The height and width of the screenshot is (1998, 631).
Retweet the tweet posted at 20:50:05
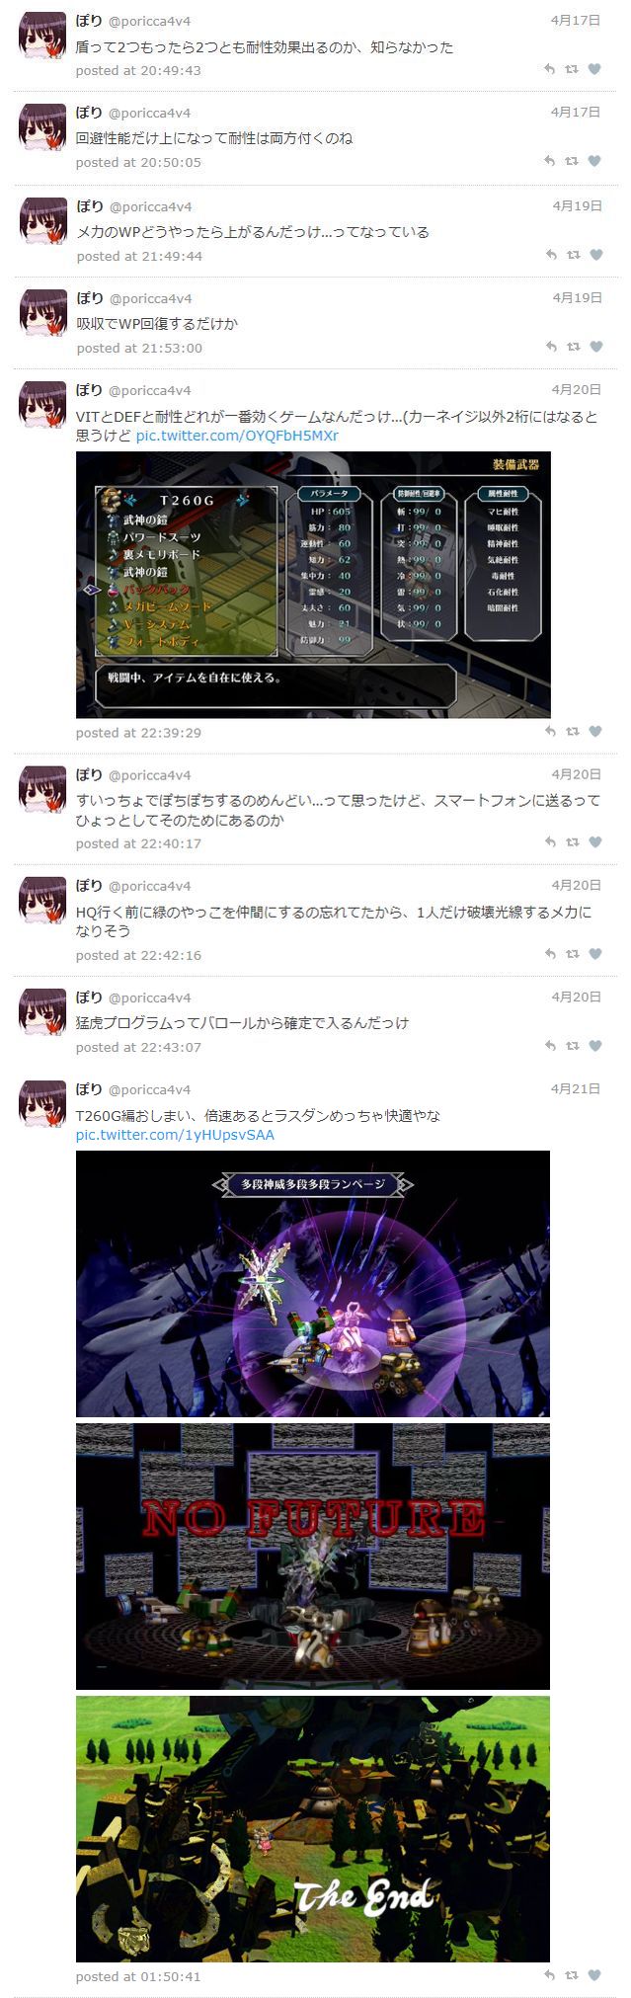coord(572,161)
